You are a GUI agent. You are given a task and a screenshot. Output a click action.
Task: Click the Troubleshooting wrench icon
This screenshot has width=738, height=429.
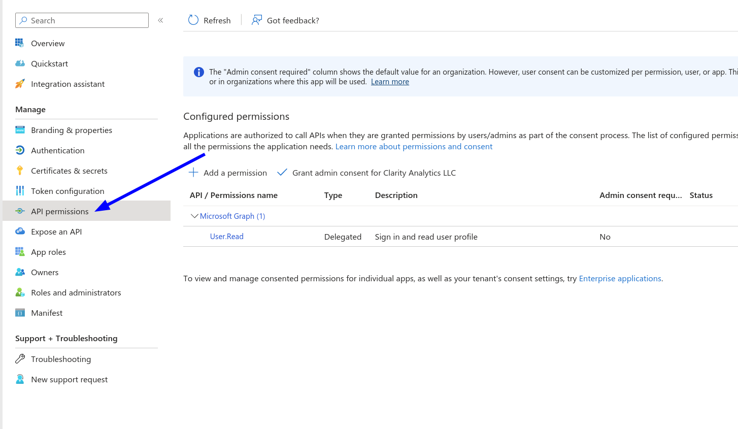[20, 359]
